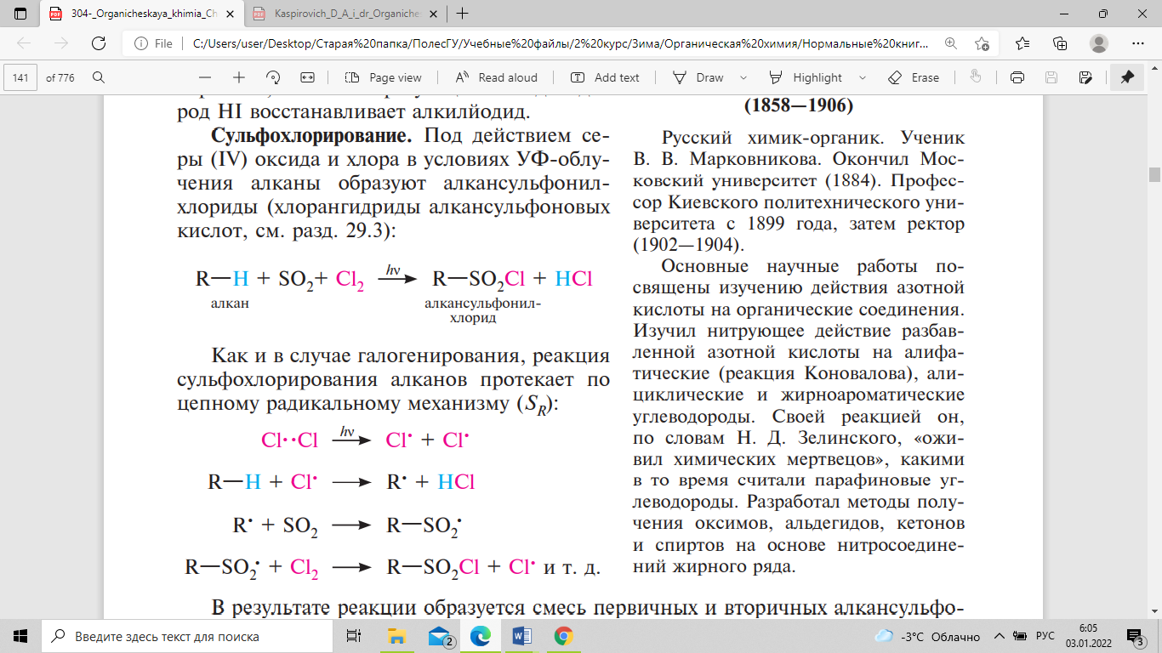The height and width of the screenshot is (653, 1162).
Task: Select the Highlight tool
Action: pyautogui.click(x=806, y=77)
